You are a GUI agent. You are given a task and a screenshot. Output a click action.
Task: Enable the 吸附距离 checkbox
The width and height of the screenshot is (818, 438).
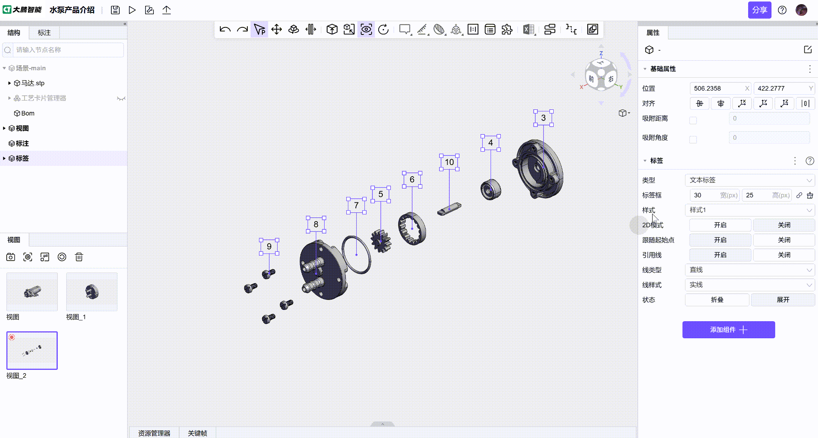pyautogui.click(x=693, y=121)
